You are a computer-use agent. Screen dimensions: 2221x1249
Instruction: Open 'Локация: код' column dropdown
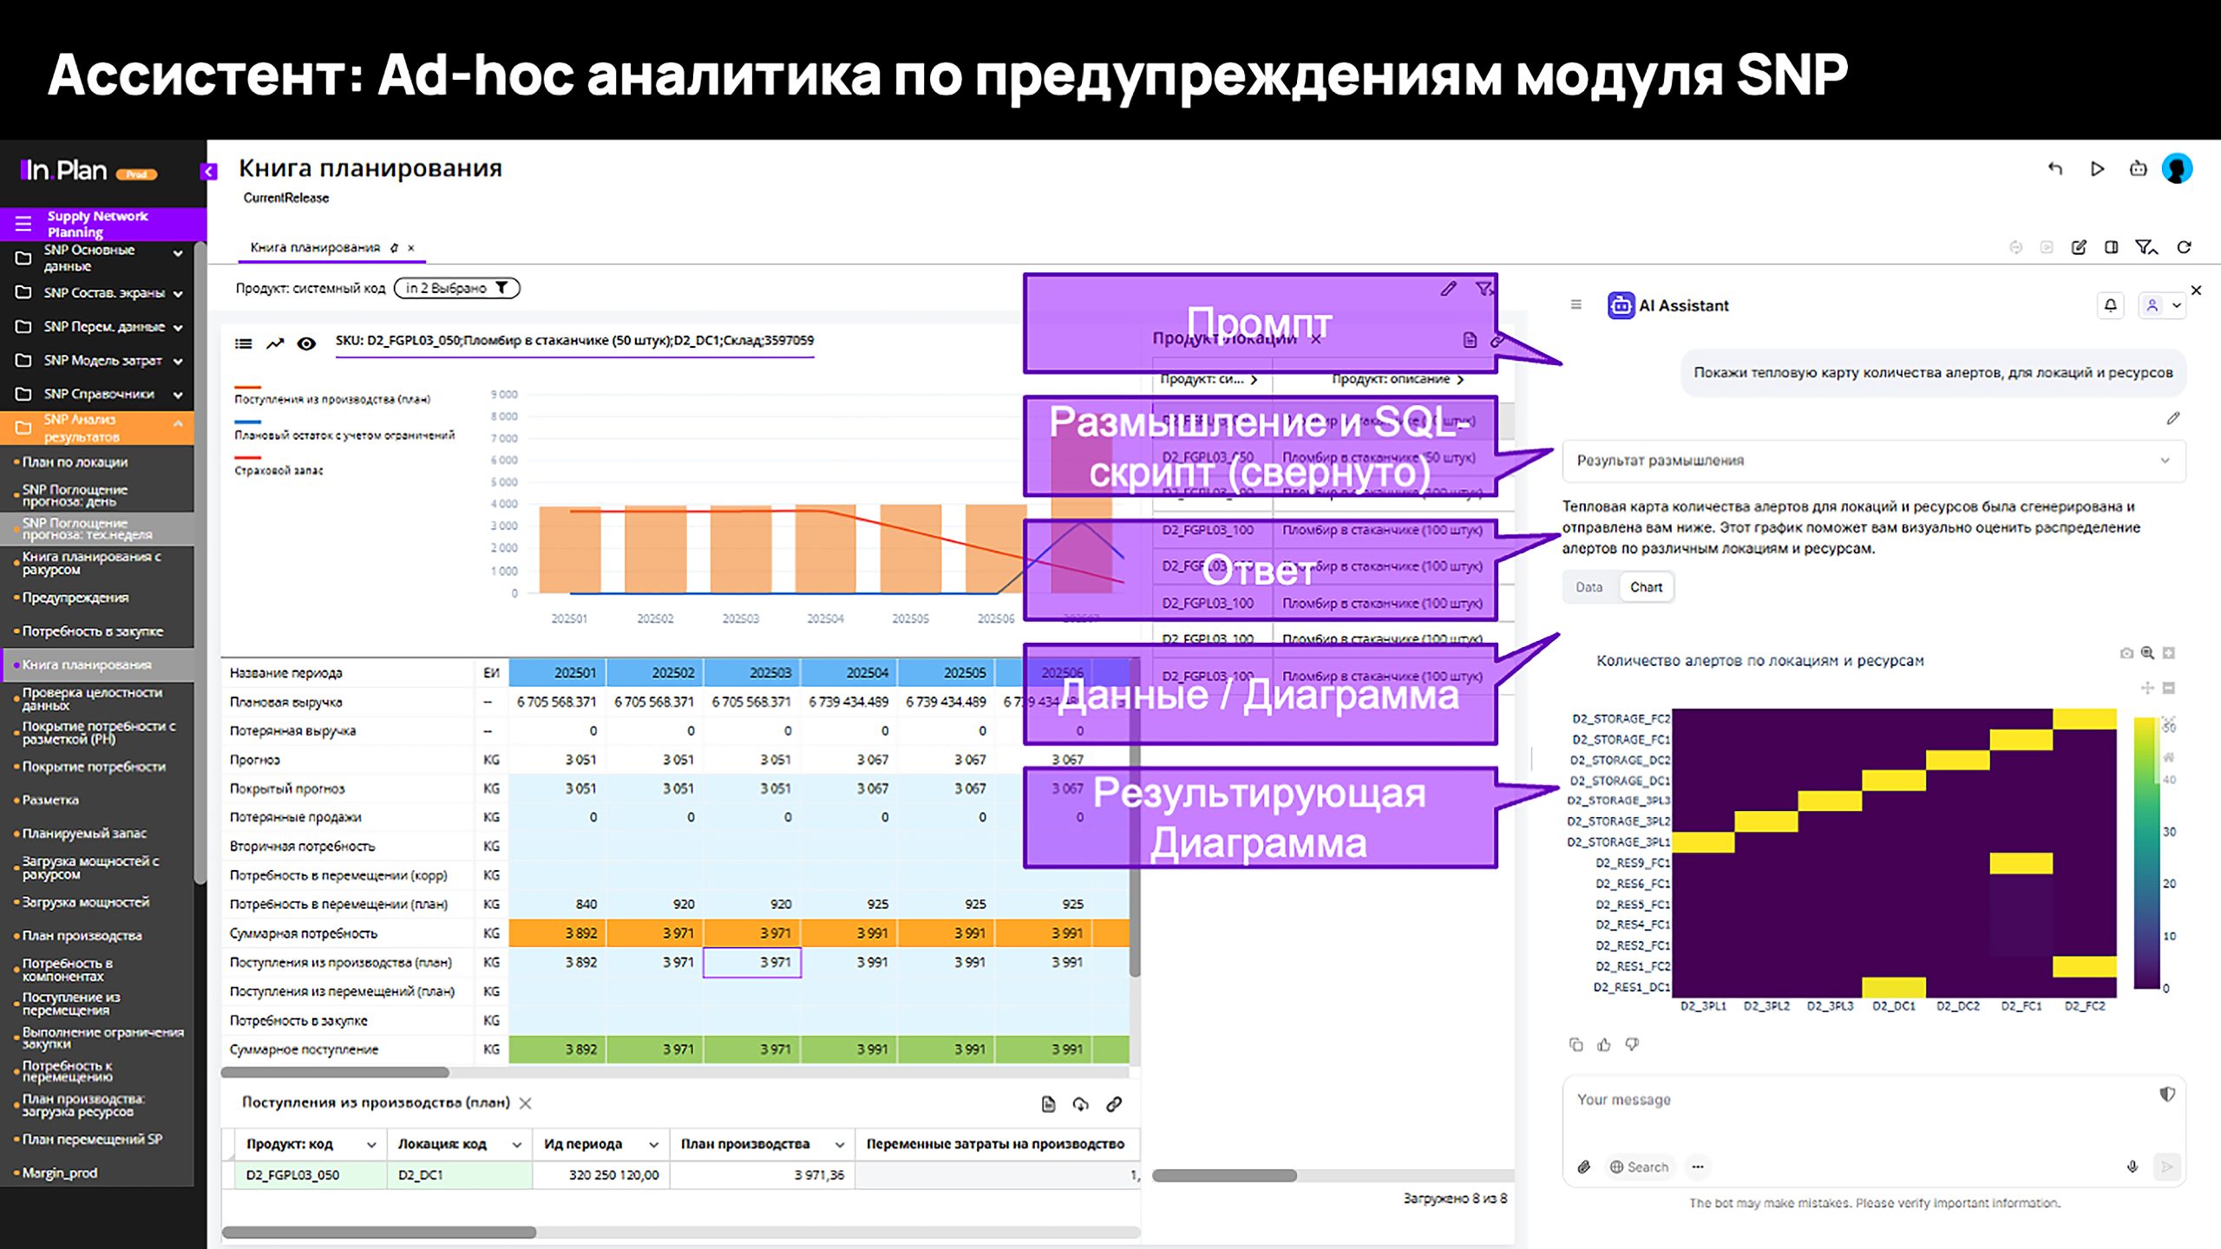516,1145
